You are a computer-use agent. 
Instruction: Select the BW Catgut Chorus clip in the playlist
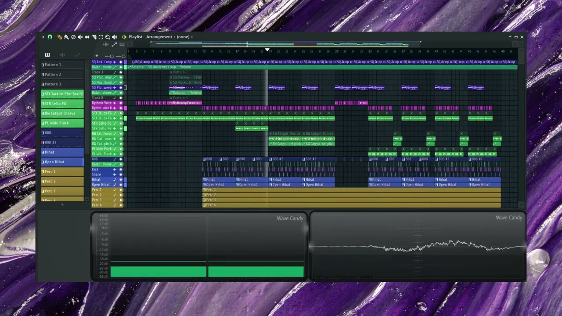pyautogui.click(x=285, y=133)
